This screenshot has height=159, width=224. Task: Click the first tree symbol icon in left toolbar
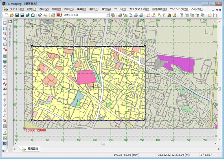click(5, 100)
